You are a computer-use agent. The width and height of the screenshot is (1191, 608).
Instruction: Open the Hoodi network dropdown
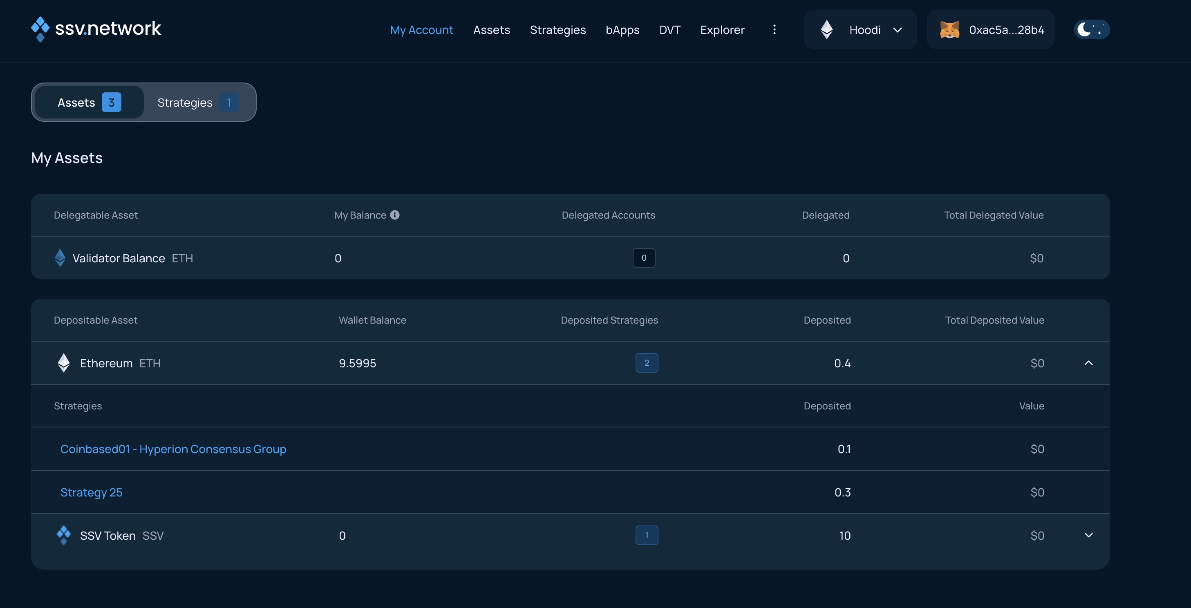click(860, 29)
